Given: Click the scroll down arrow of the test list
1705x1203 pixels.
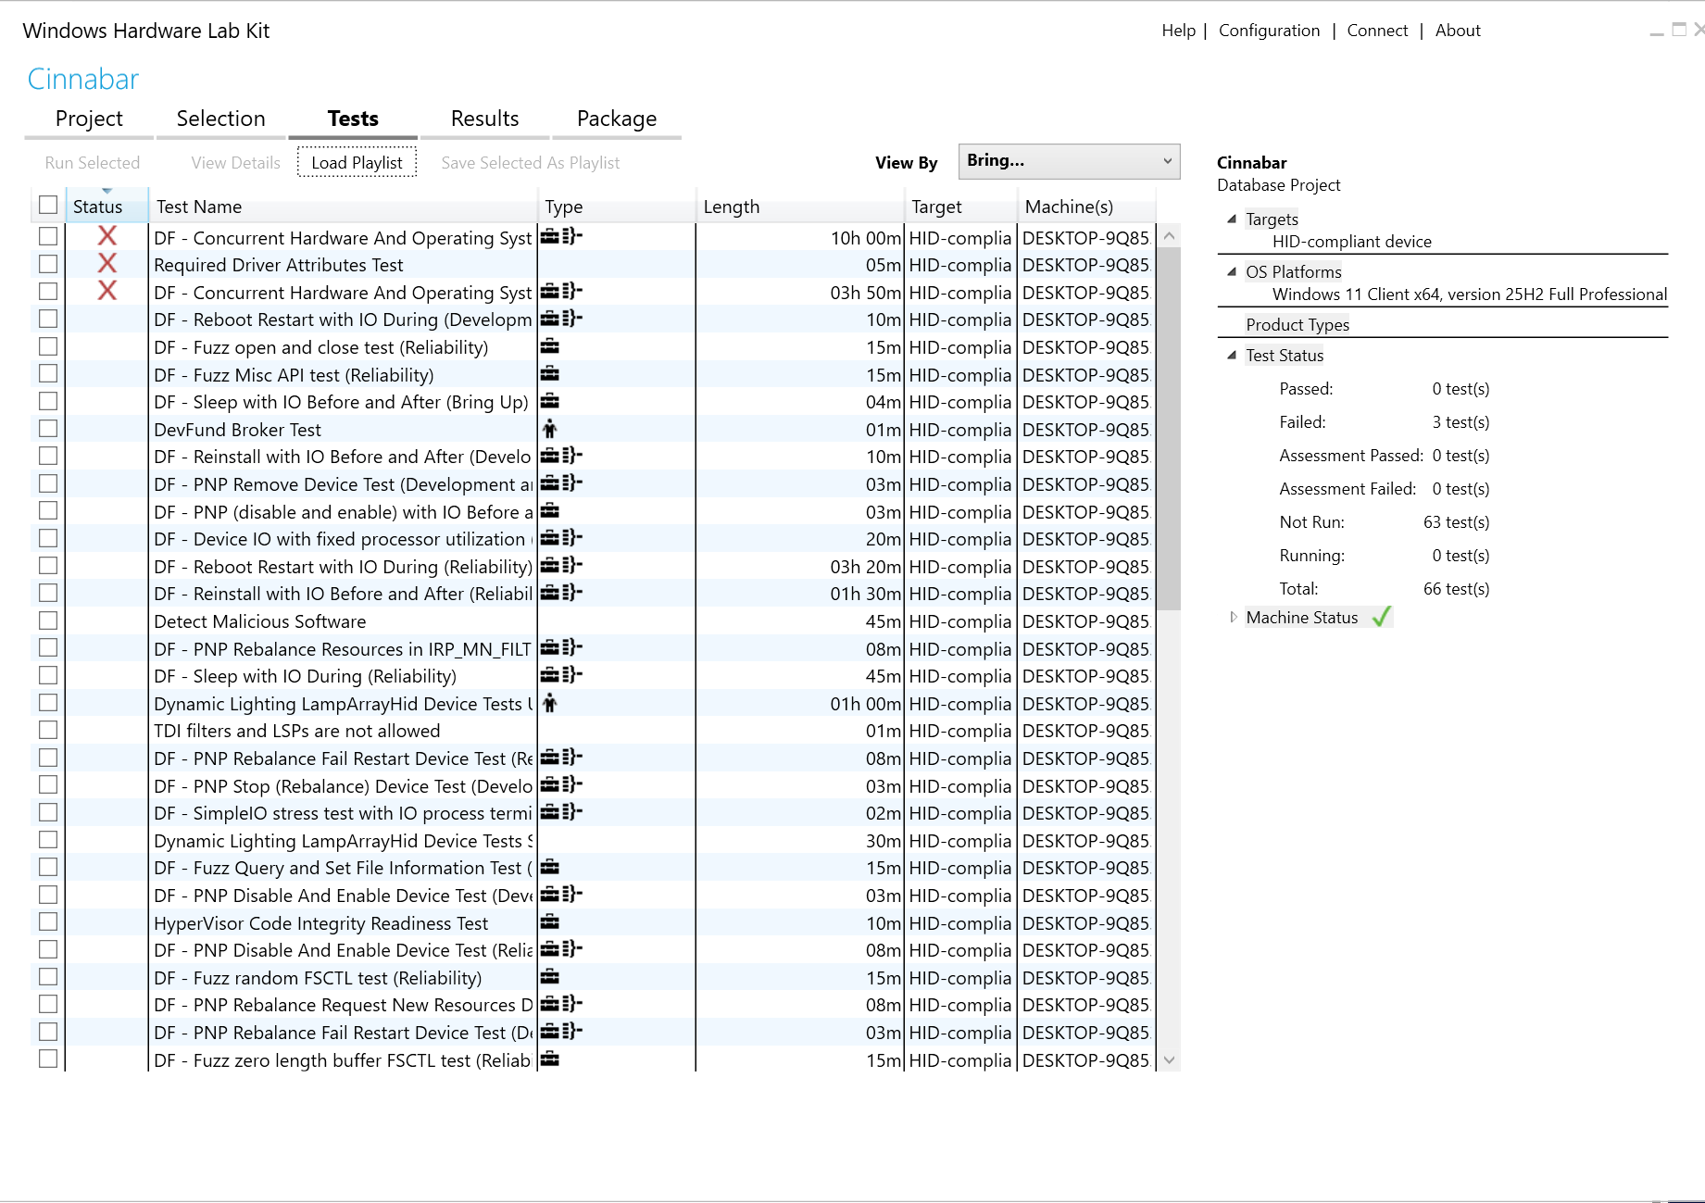Looking at the screenshot, I should point(1169,1060).
